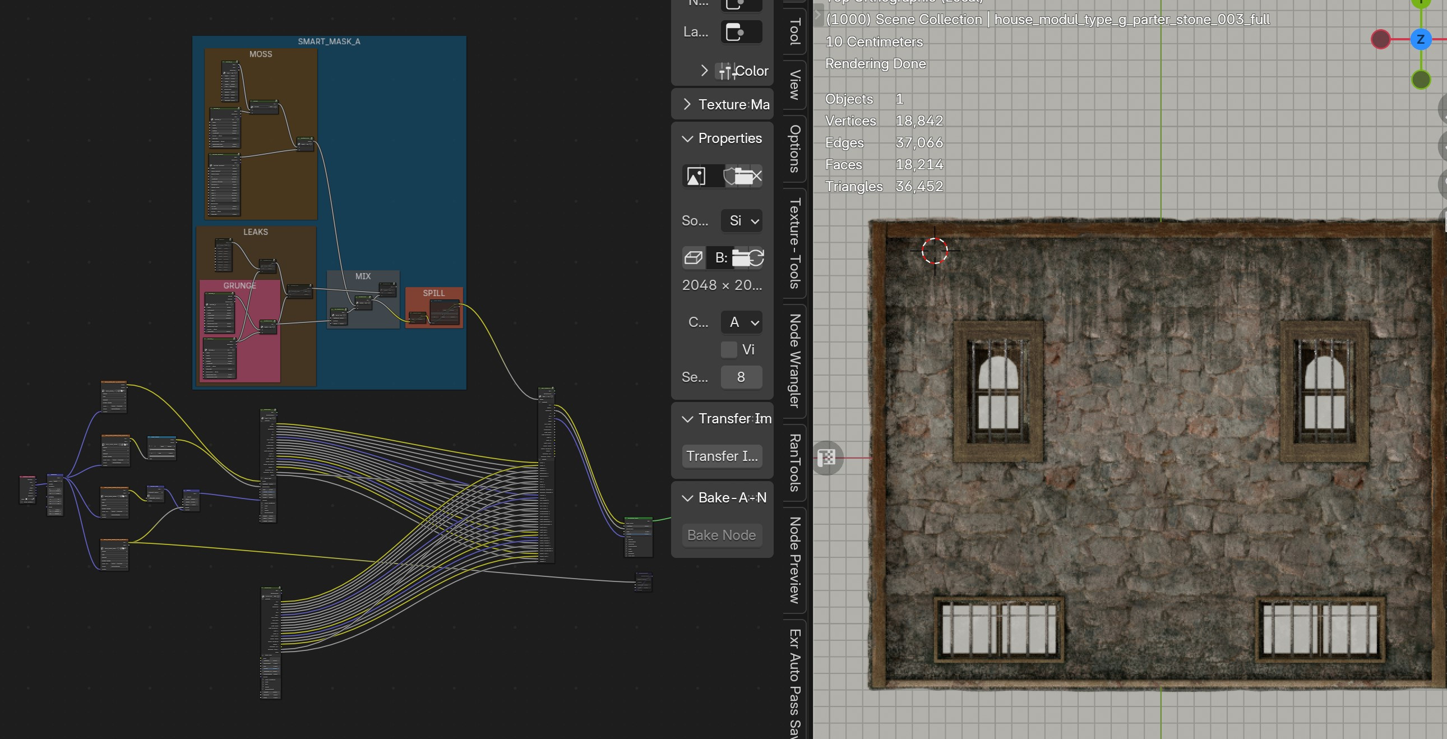This screenshot has height=739, width=1447.
Task: Click the blue Z axis gizmo
Action: pos(1420,39)
